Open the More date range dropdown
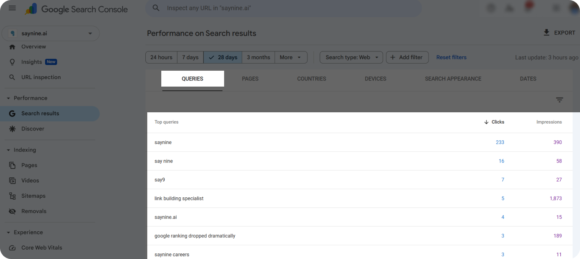Viewport: 580px width, 259px height. pos(291,57)
